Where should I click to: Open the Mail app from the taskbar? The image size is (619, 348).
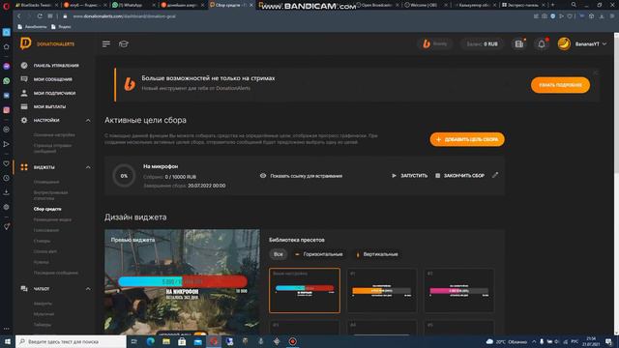(197, 341)
